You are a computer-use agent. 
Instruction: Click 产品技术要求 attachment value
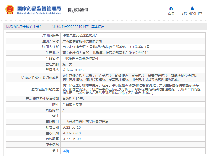(x=72, y=105)
